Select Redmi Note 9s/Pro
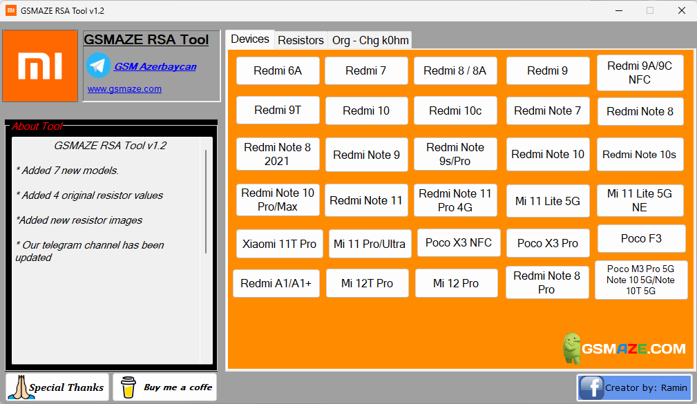This screenshot has width=697, height=404. coord(455,154)
